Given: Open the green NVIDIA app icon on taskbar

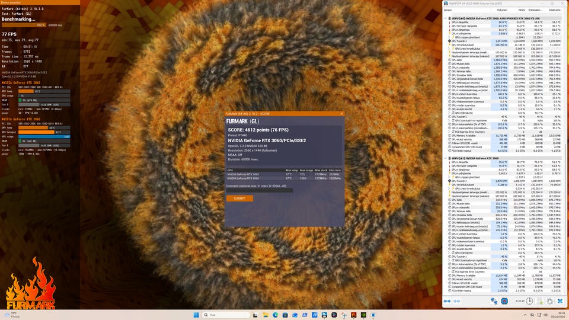Looking at the screenshot, I should point(363,315).
